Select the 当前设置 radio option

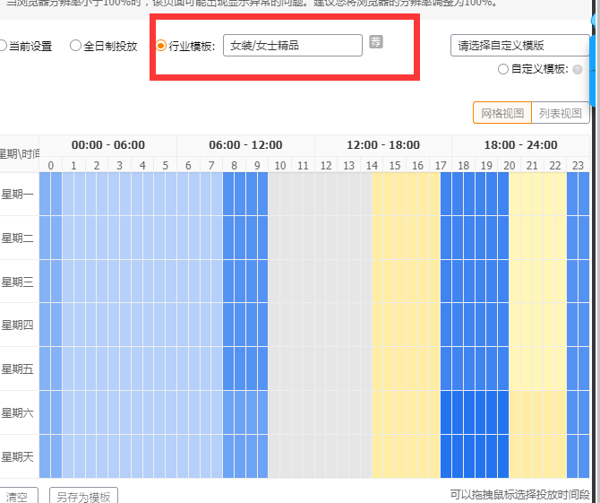(x=3, y=46)
